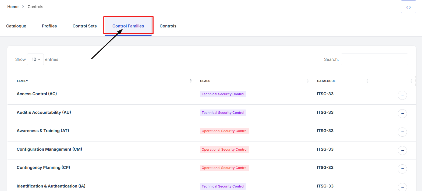Screen dimensions: 422x191
Task: Switch to the Profiles tab
Action: point(49,26)
